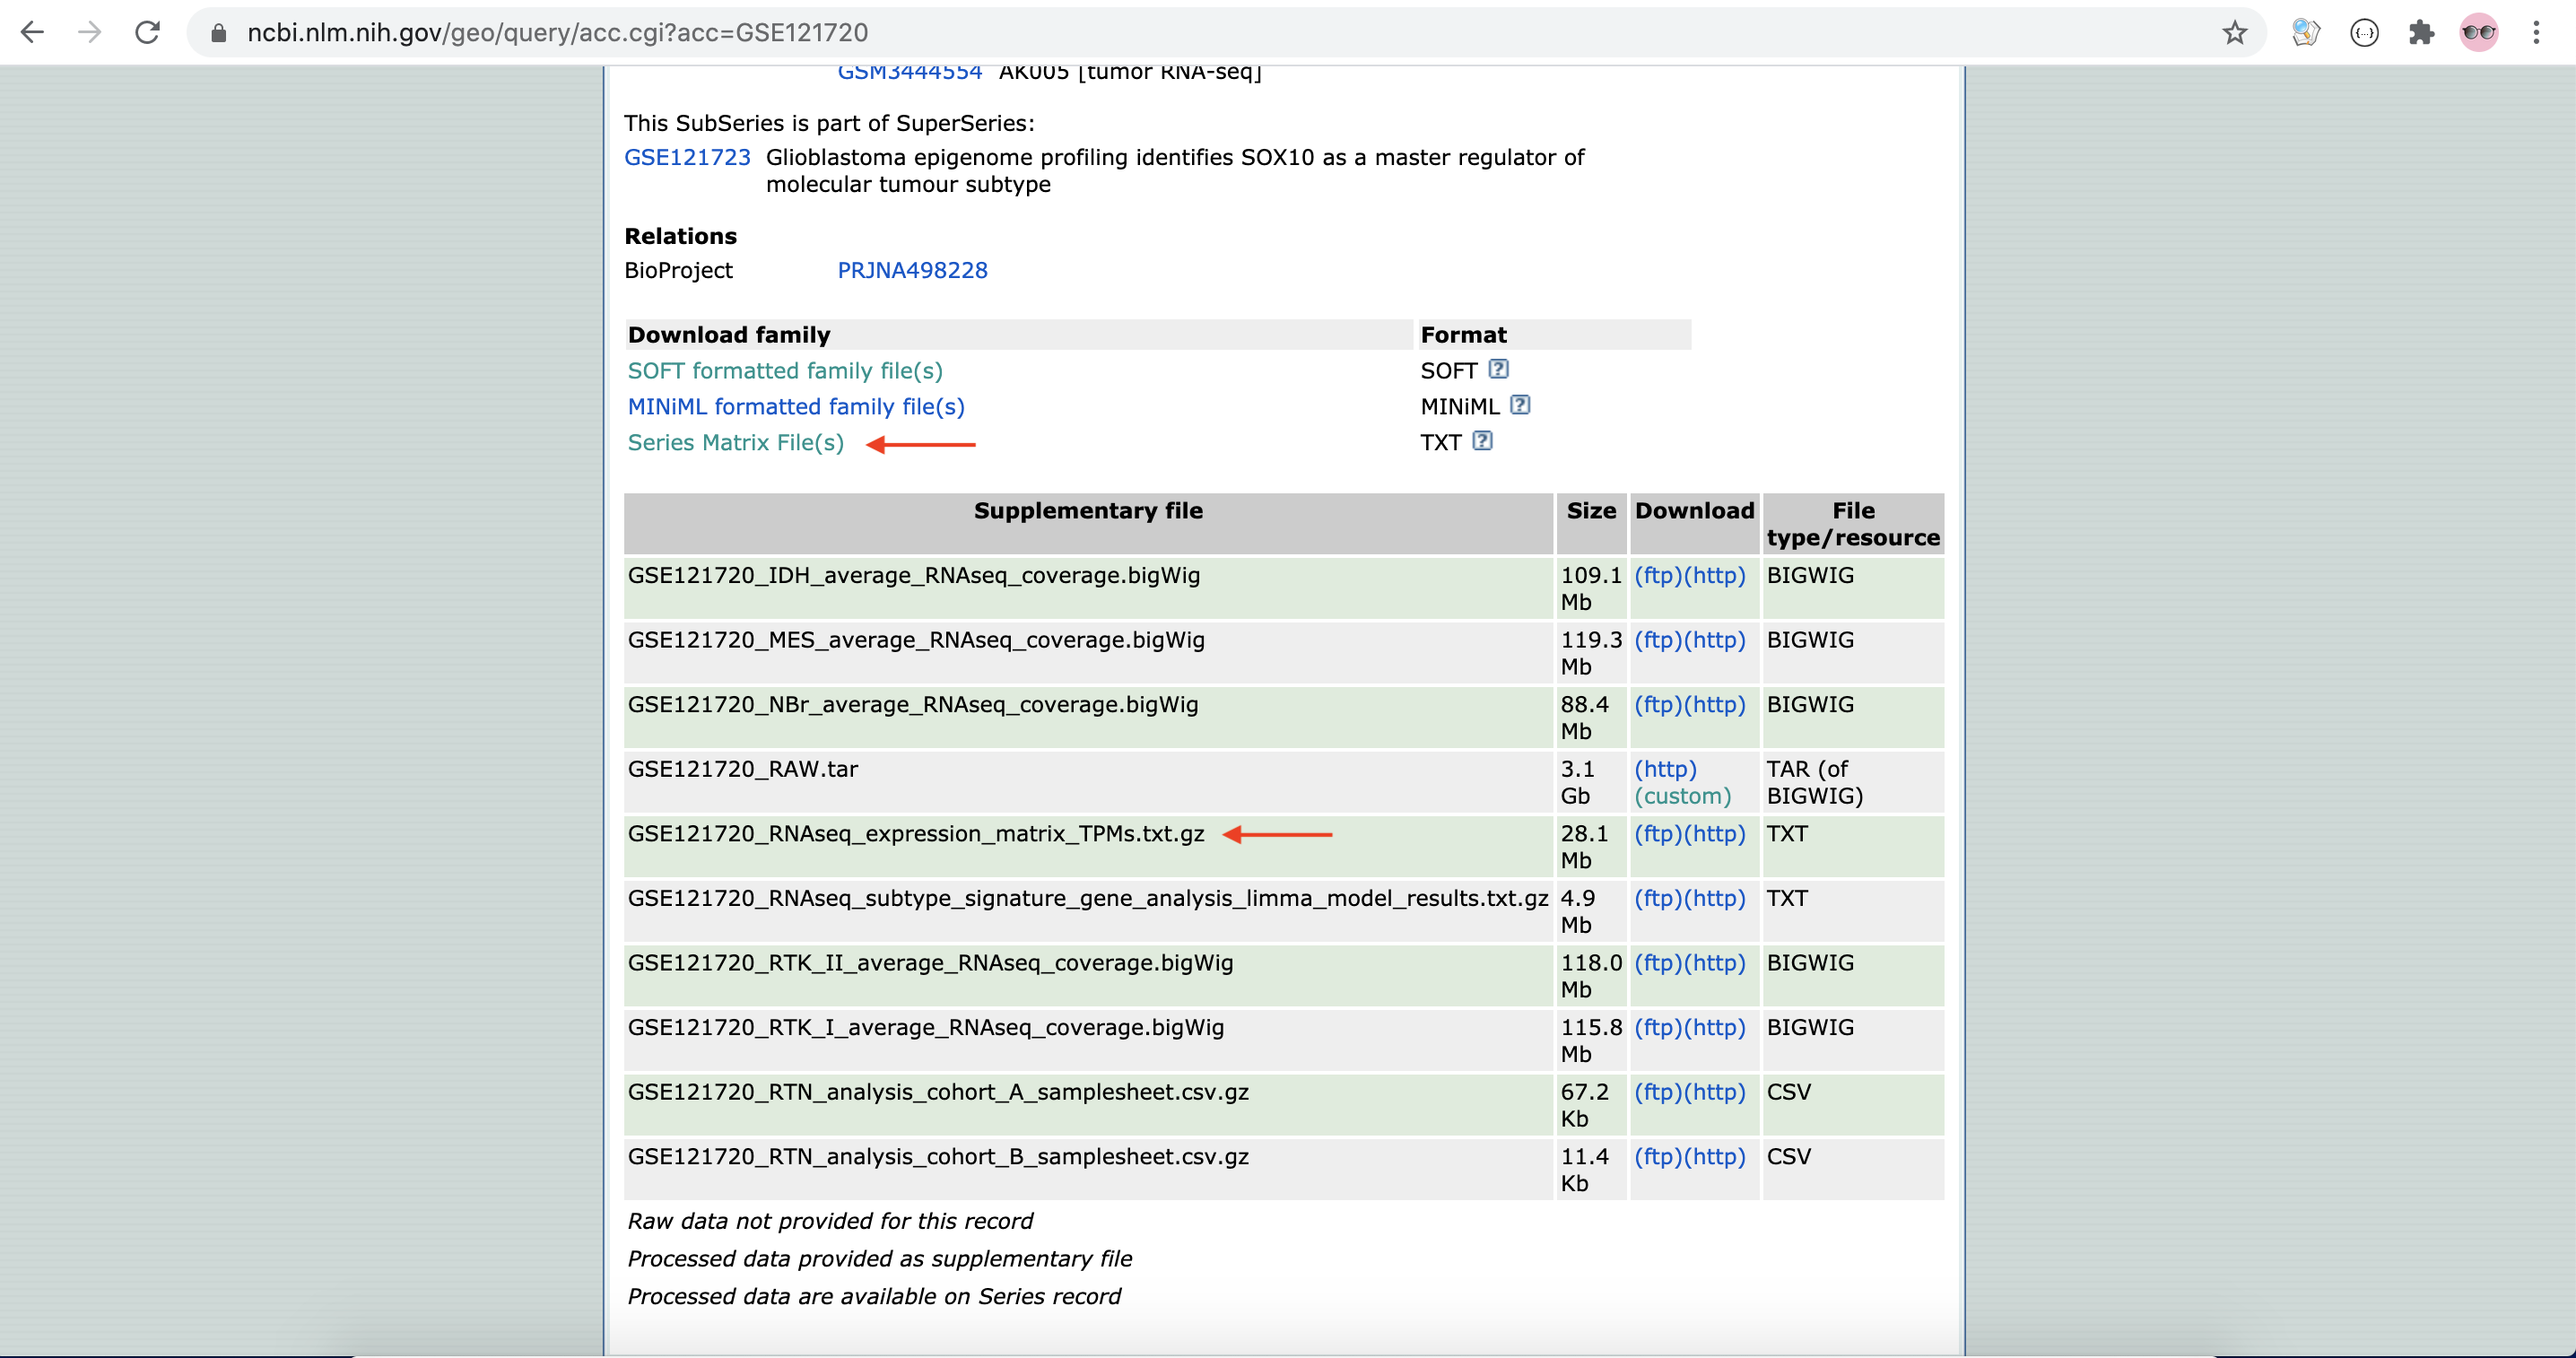Viewport: 2576px width, 1358px height.
Task: Select GSE121720_RTN_analysis_cohort_A_samplesheet.csv.gz filename text
Action: point(938,1092)
